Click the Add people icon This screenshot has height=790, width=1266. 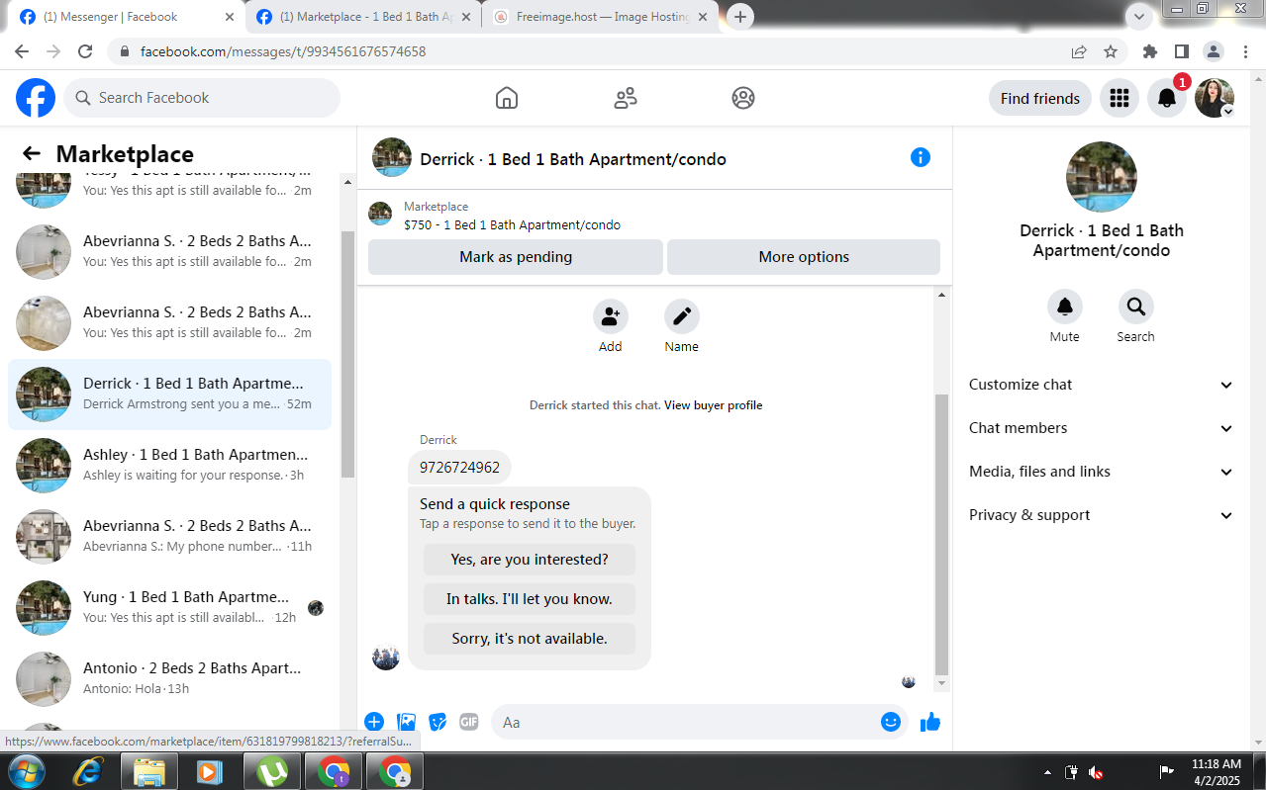(x=611, y=316)
